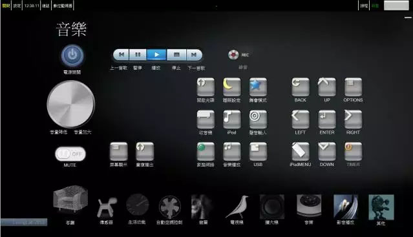Open the OPTIONS menu icon

coord(353,87)
